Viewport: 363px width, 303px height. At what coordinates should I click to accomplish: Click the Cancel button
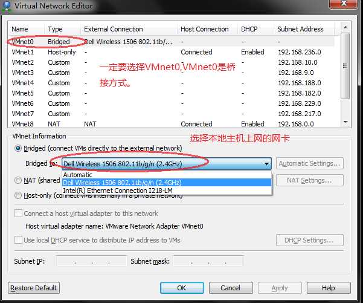click(x=231, y=288)
